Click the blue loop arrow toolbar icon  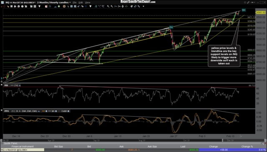[x=86, y=7]
